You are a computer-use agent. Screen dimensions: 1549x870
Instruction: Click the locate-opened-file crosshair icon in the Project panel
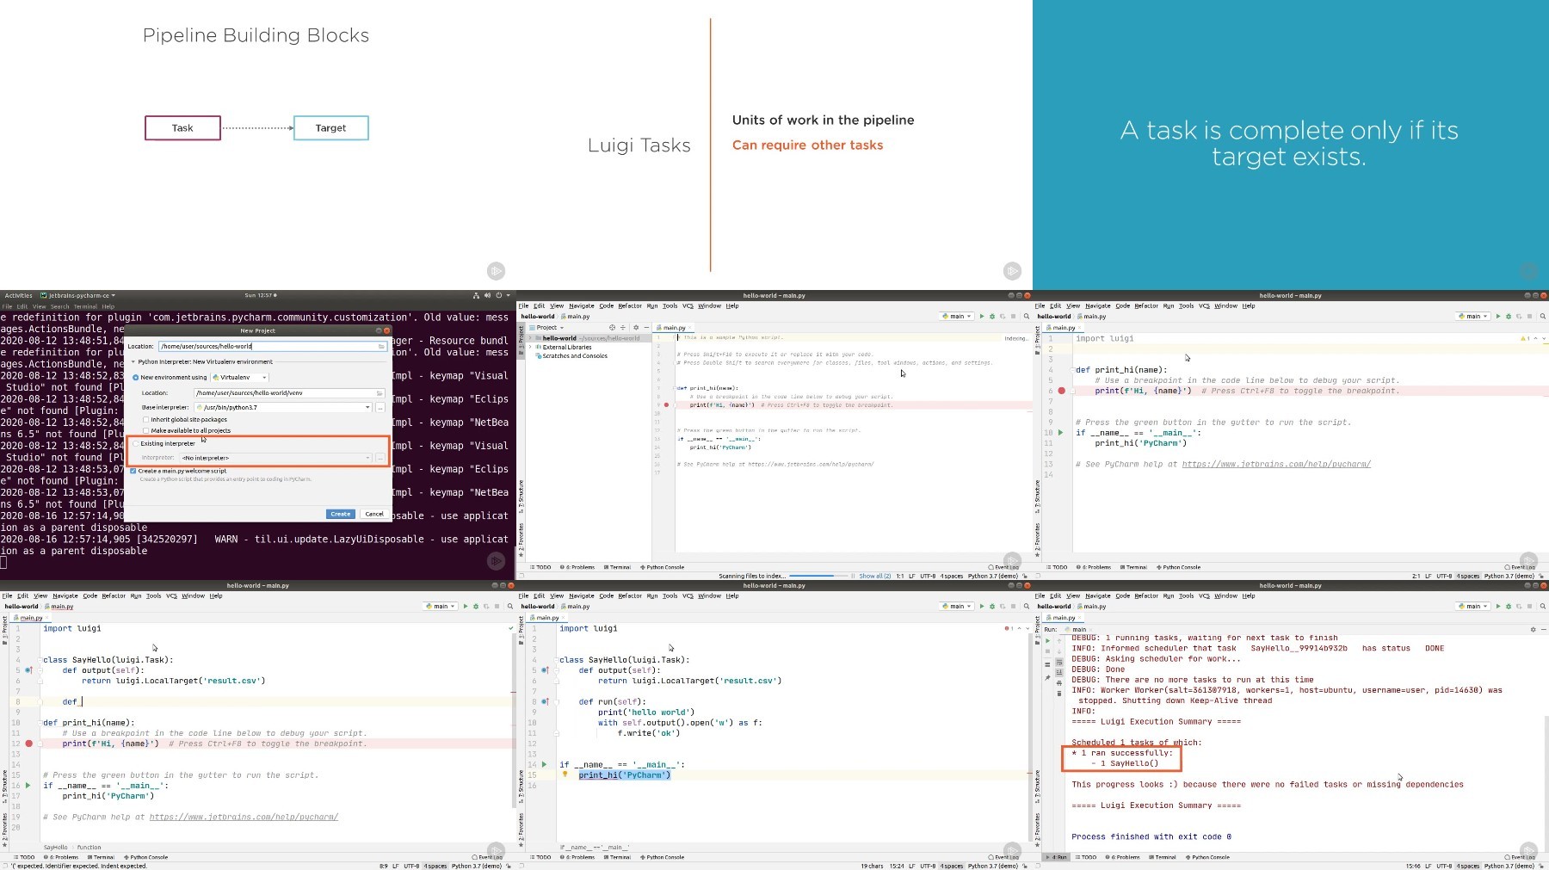coord(612,328)
